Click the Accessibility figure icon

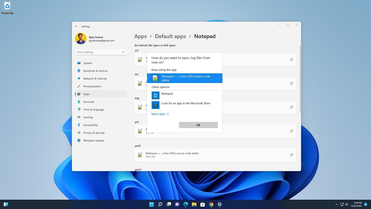tap(79, 125)
